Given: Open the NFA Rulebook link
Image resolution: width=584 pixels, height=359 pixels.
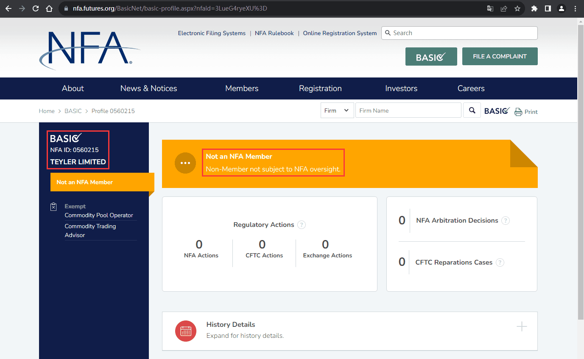Looking at the screenshot, I should 274,33.
